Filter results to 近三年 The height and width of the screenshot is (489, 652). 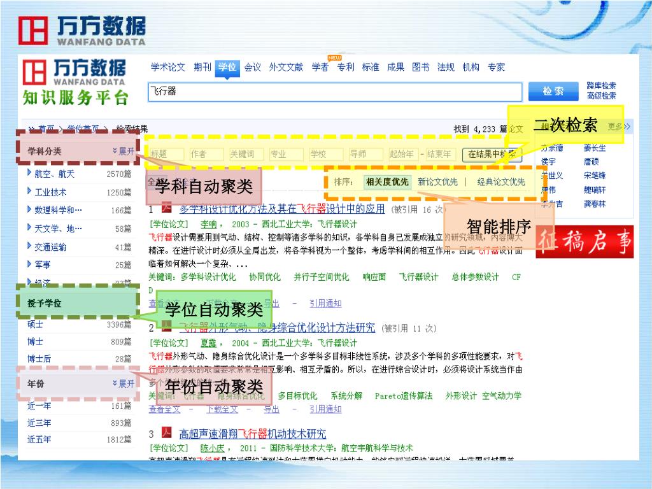click(39, 423)
